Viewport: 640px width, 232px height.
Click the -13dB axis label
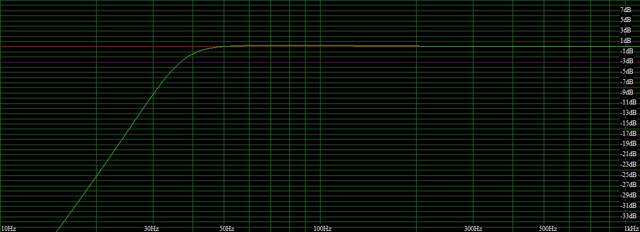click(627, 113)
